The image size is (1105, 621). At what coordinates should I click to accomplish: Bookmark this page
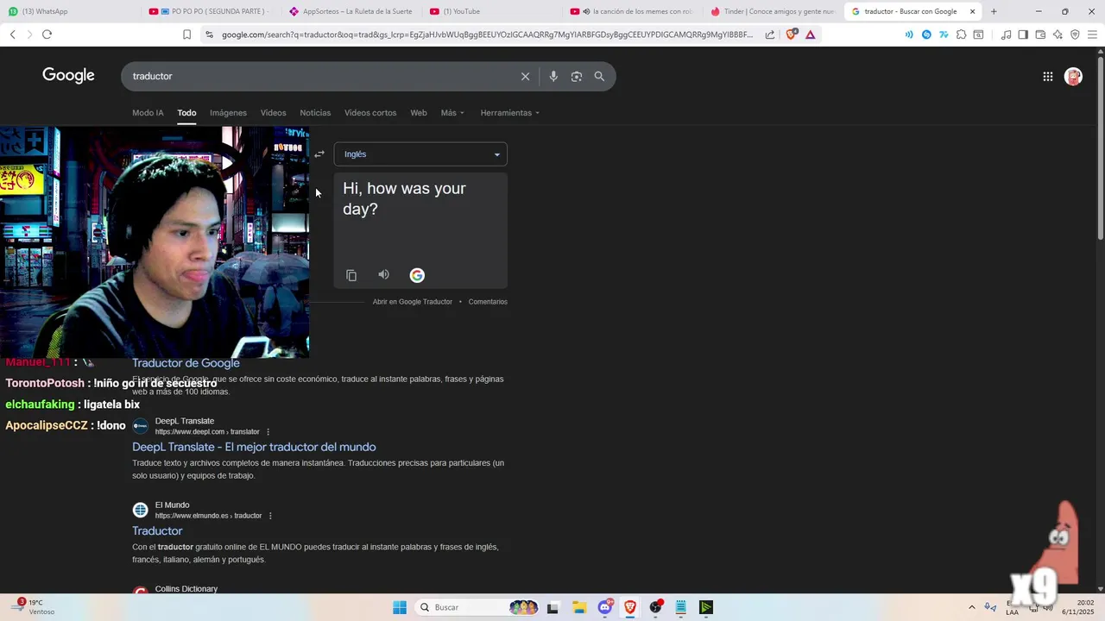[186, 34]
